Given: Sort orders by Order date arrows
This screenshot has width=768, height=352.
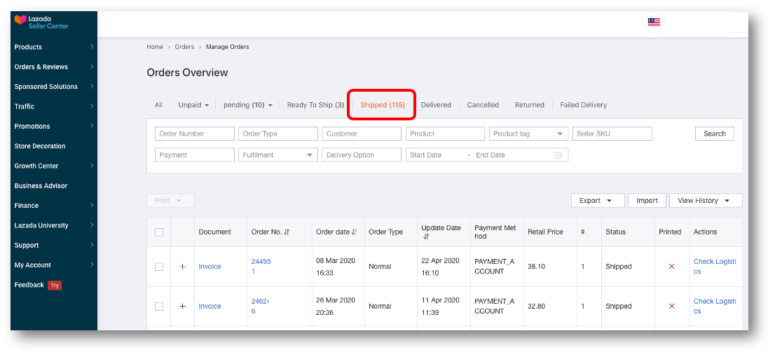Looking at the screenshot, I should 355,232.
